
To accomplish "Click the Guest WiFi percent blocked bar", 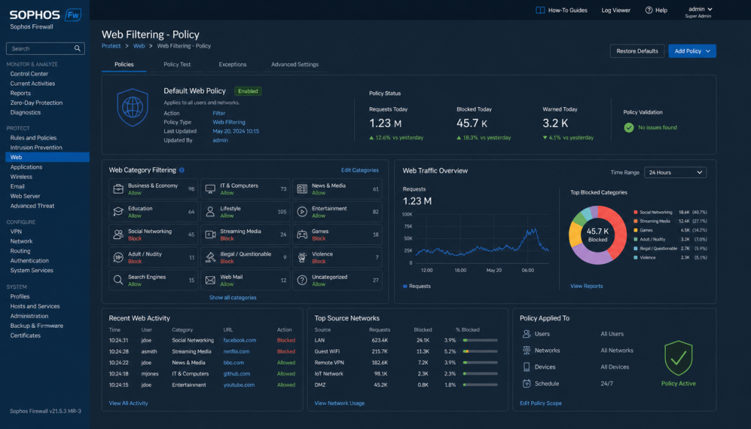I will coord(480,351).
